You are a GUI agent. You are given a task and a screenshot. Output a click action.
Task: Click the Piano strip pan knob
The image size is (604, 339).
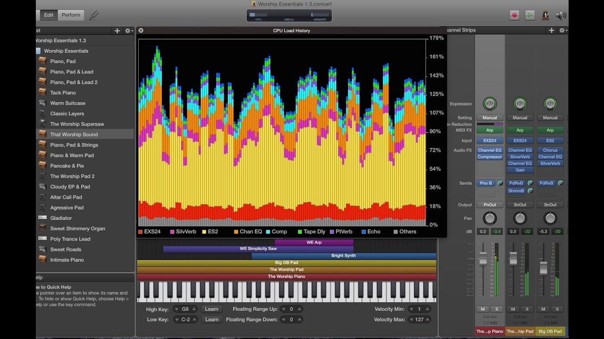point(490,218)
